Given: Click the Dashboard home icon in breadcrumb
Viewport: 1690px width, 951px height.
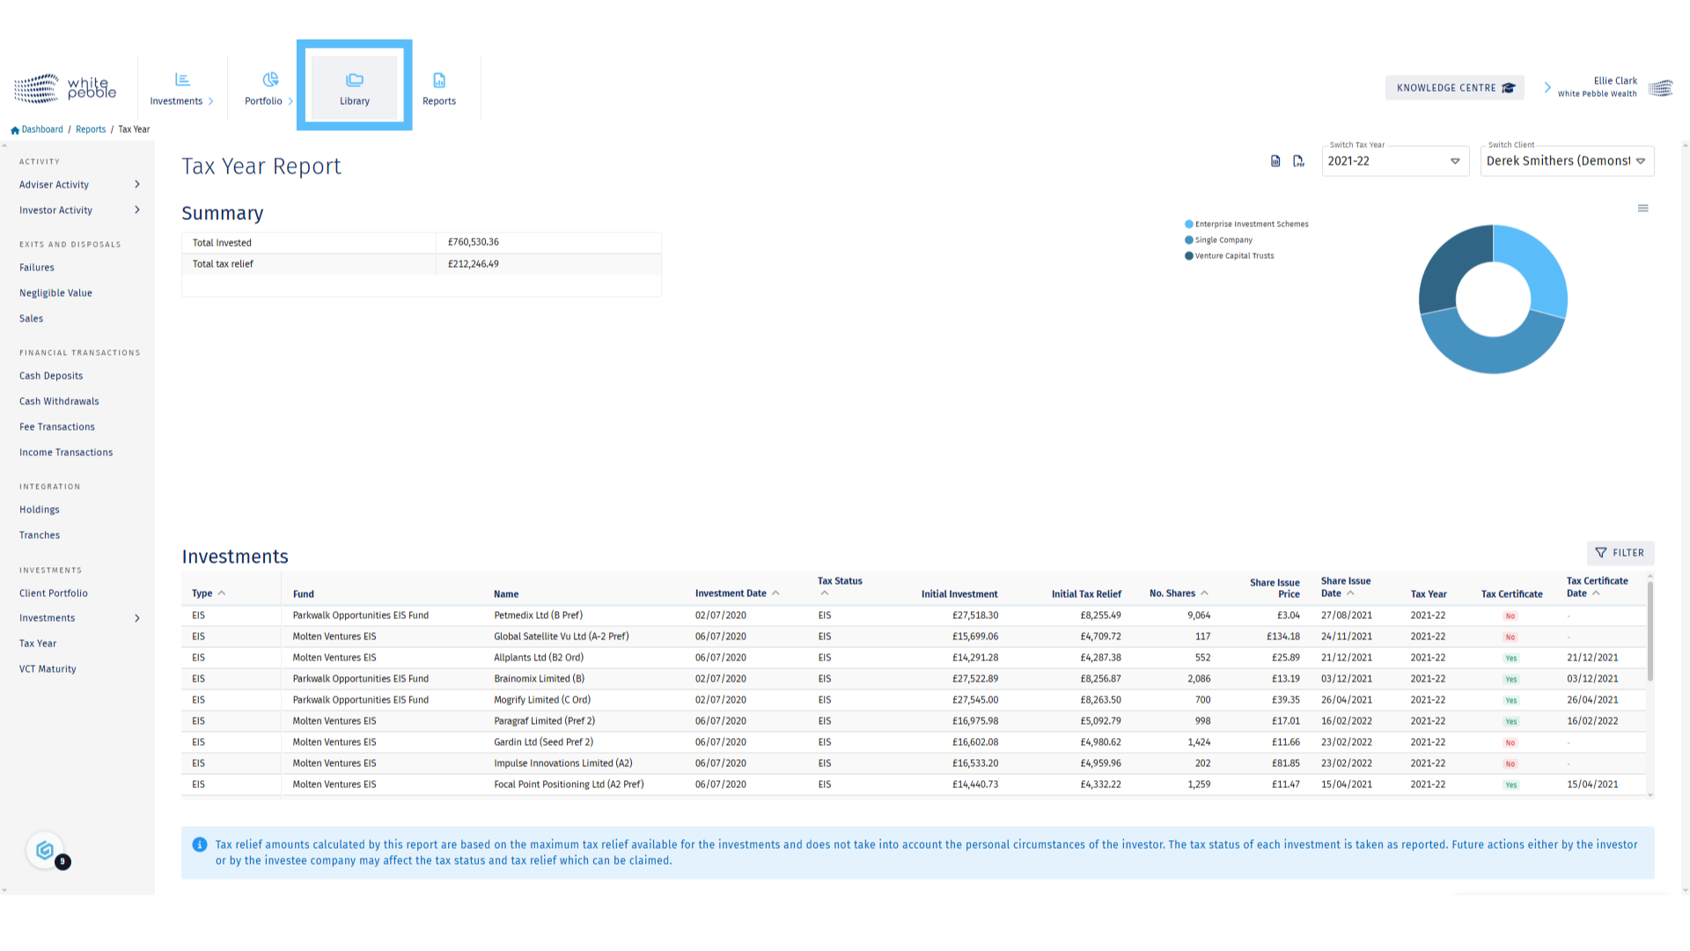Looking at the screenshot, I should (x=15, y=130).
